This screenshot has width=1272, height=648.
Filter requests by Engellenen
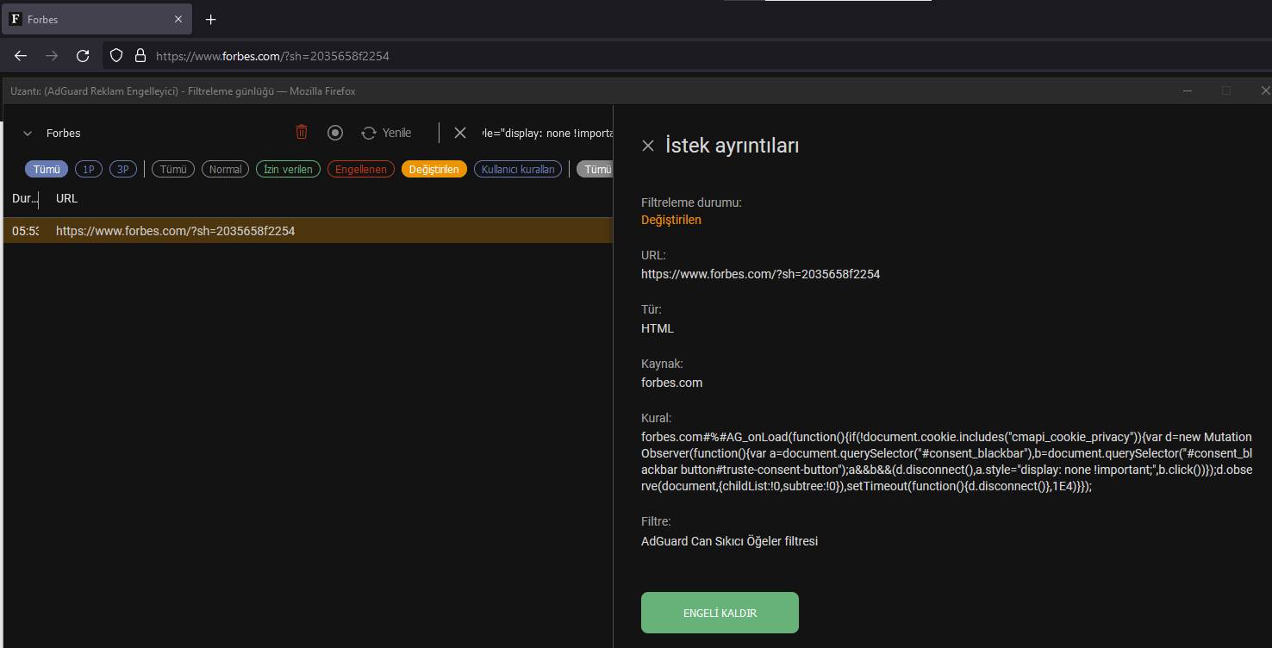(x=360, y=169)
